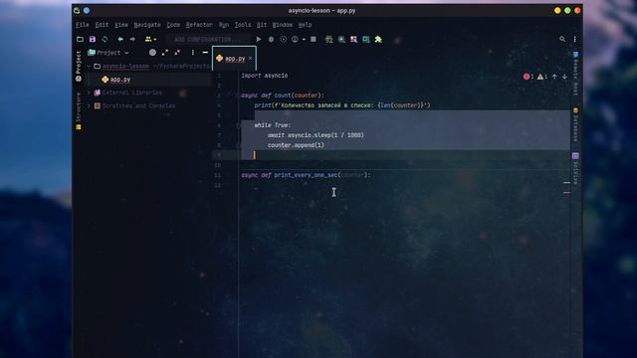Toggle the Project tool window side tab
This screenshot has height=358, width=637.
[79, 67]
